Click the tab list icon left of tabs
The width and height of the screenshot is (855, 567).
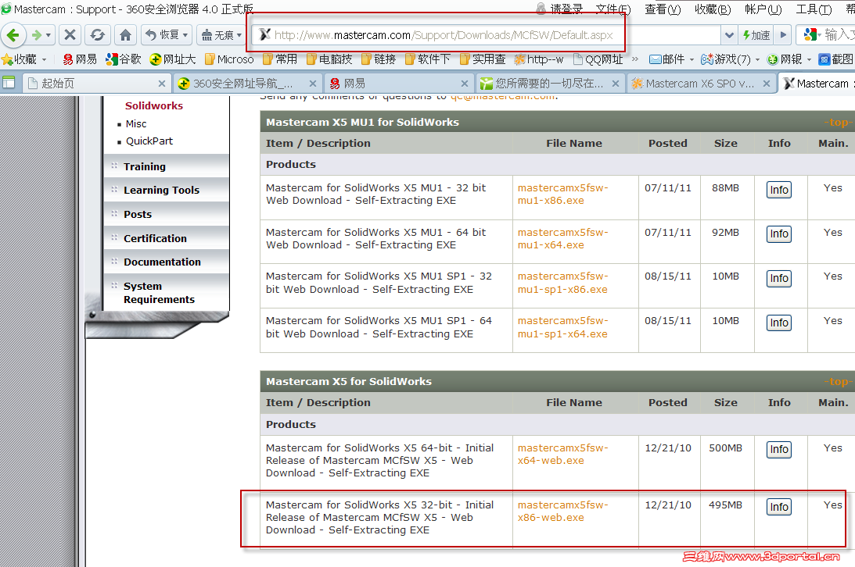tap(9, 83)
